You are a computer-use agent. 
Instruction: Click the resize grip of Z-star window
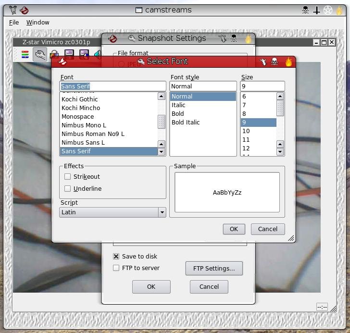333,308
